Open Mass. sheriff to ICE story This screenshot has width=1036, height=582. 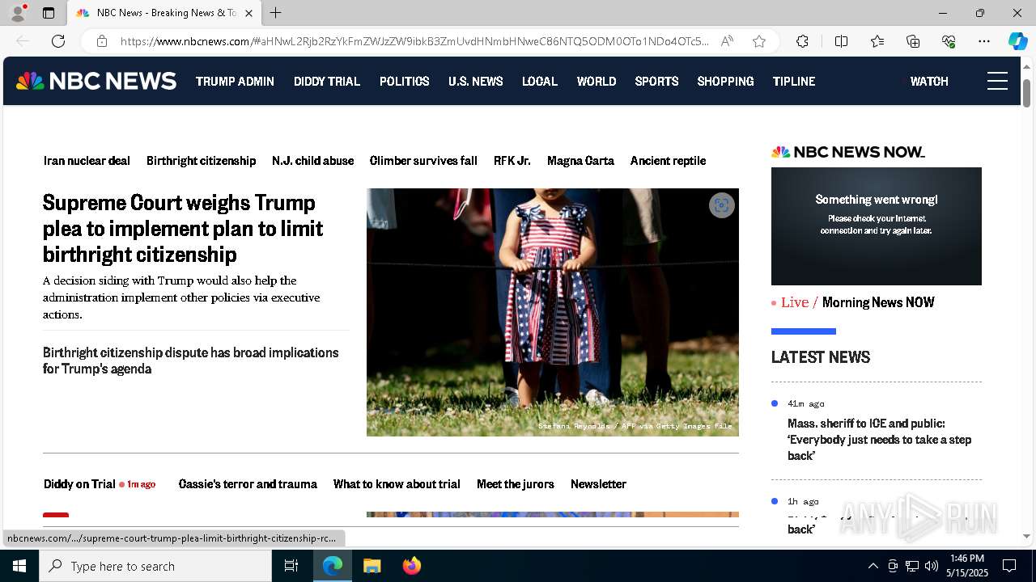pos(880,440)
